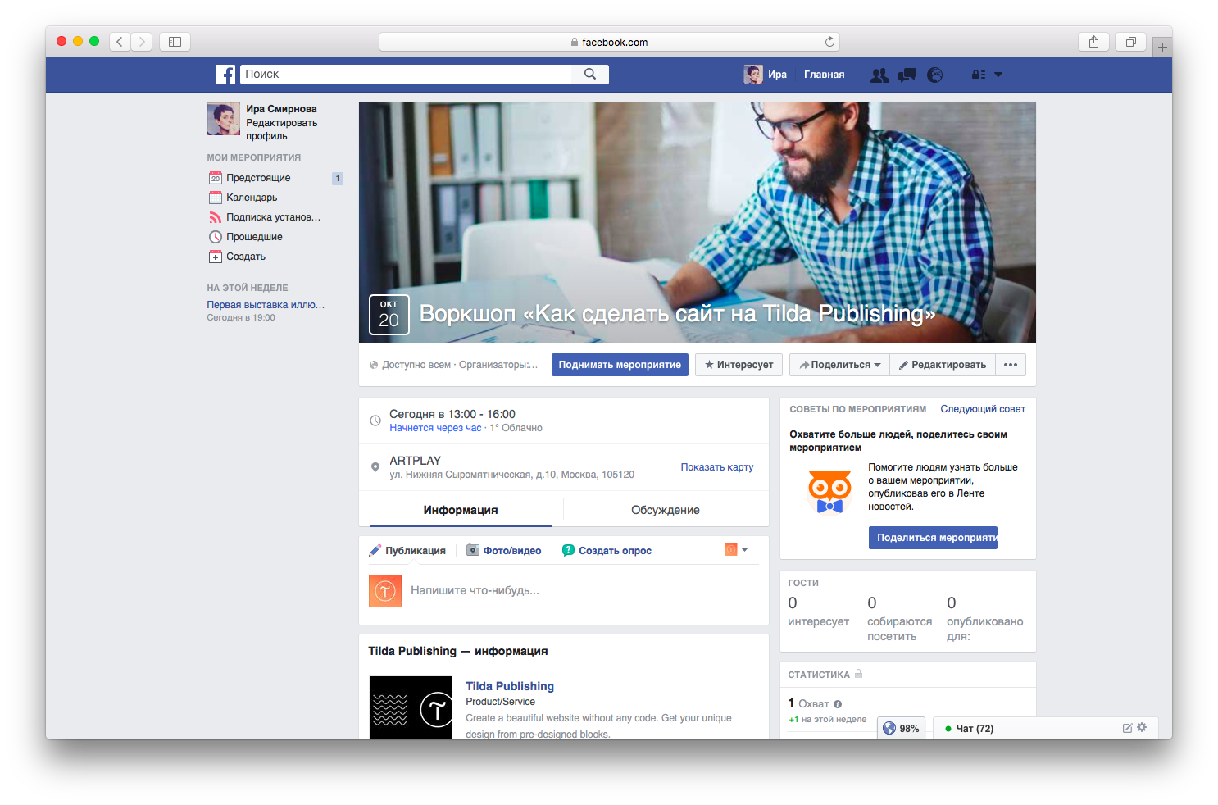The image size is (1218, 805).
Task: Click the search magnifier button
Action: [590, 75]
